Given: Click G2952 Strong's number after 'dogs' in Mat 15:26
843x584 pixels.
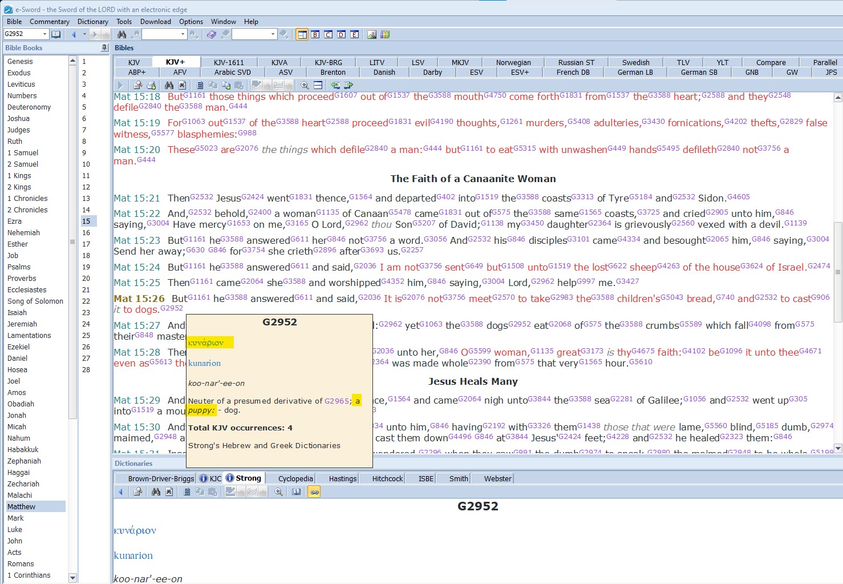Looking at the screenshot, I should [x=172, y=308].
